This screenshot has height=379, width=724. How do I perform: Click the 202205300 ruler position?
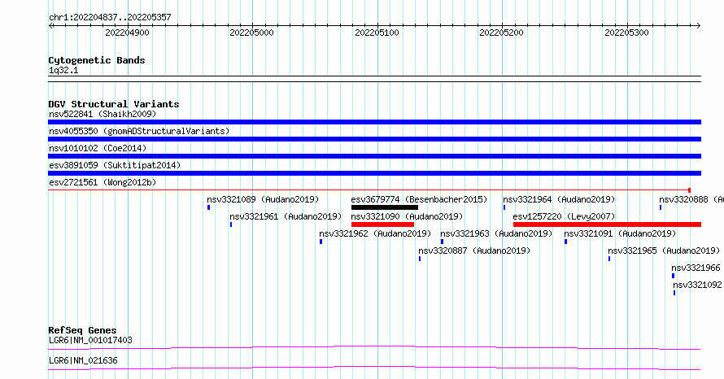(626, 33)
